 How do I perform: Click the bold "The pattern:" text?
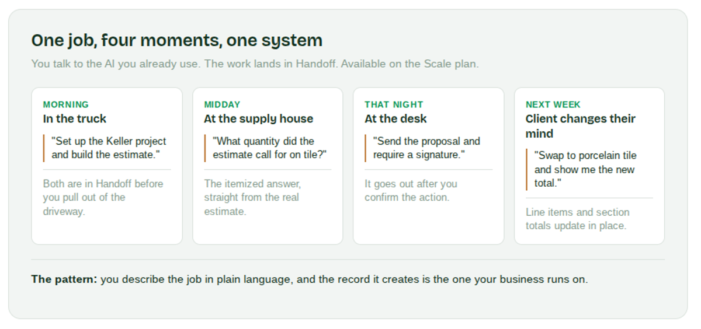coord(64,279)
